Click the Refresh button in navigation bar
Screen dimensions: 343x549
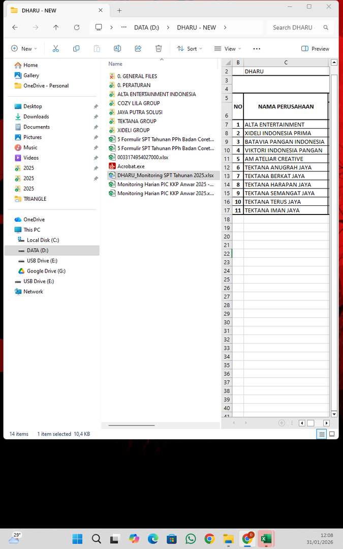coord(77,27)
